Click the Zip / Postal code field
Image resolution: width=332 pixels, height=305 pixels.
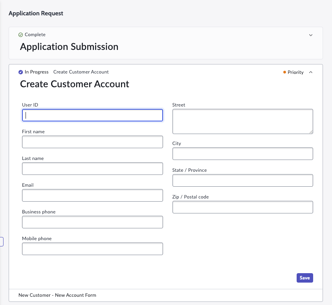click(243, 207)
